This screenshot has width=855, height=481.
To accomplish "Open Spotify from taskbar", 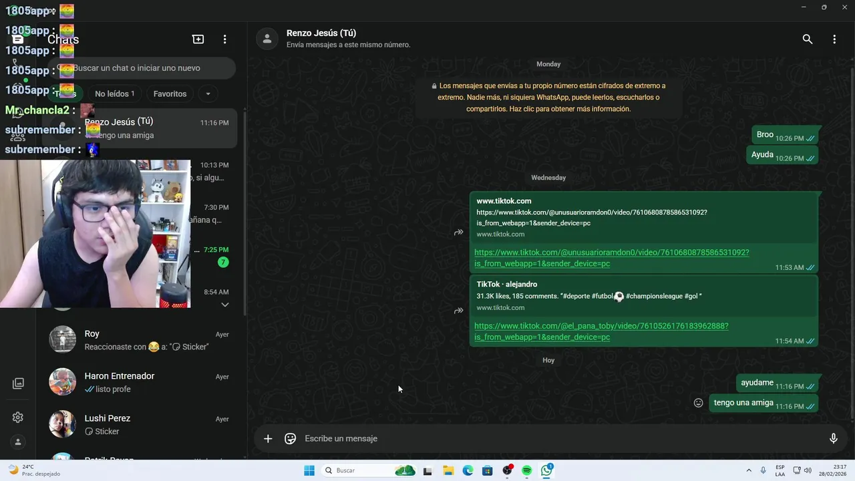I will coord(527,470).
